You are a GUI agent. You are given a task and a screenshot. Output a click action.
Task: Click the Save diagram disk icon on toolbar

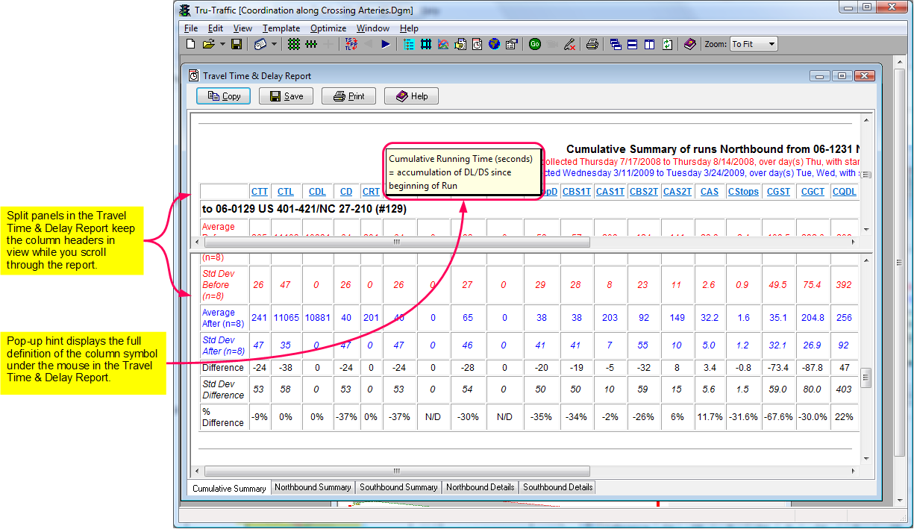click(237, 44)
